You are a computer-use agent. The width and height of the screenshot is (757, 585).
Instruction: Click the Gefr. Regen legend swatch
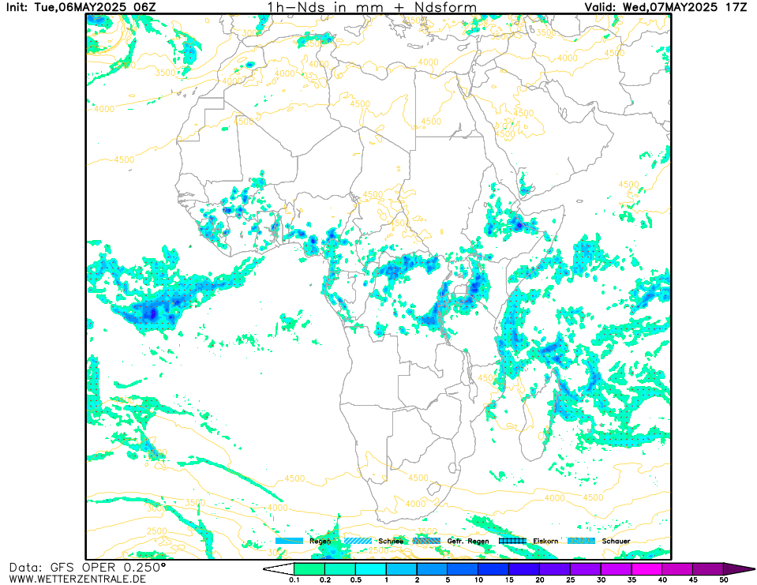[427, 541]
